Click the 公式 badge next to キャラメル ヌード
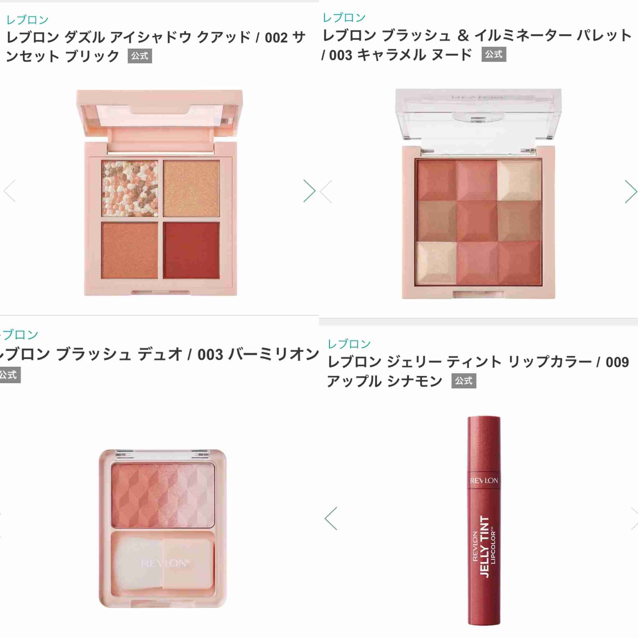 tap(494, 55)
